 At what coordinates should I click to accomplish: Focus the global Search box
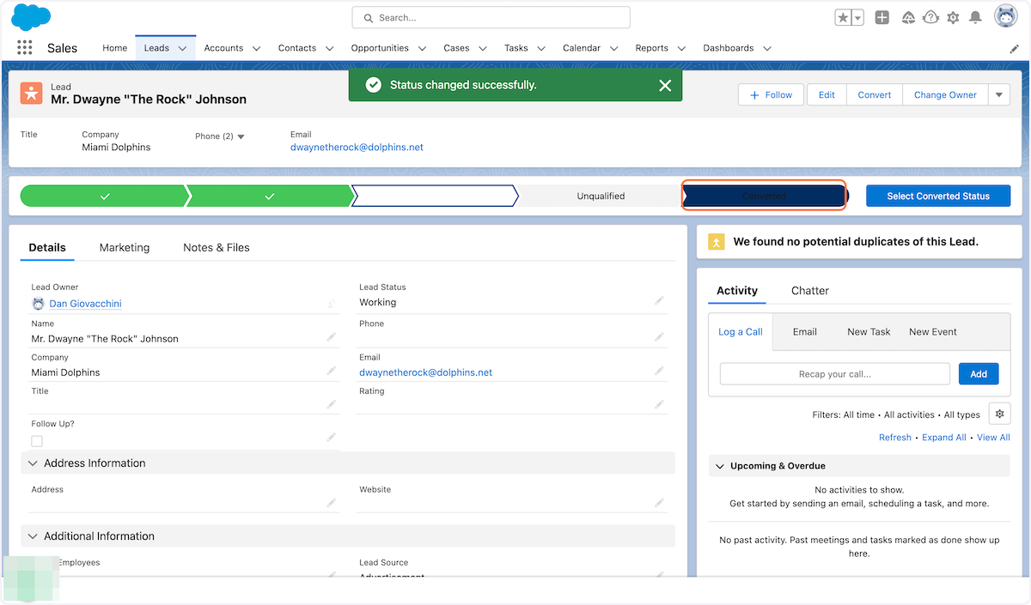(491, 17)
